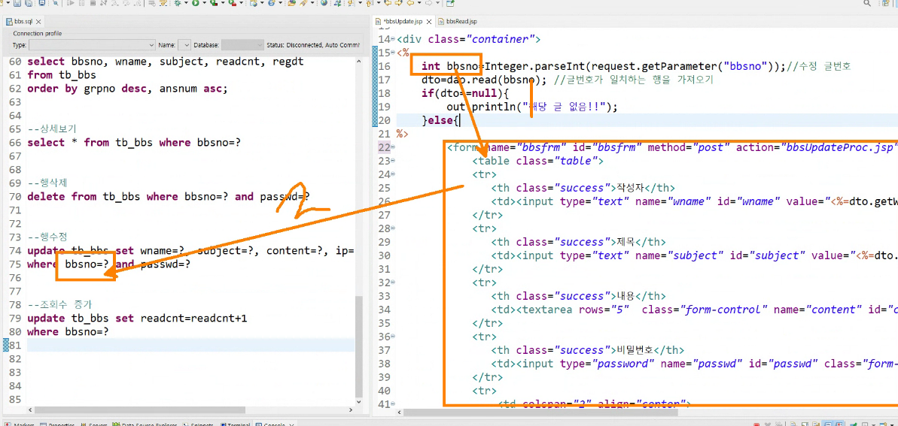
Task: Click the Save All toolbar icon
Action: 28,3
